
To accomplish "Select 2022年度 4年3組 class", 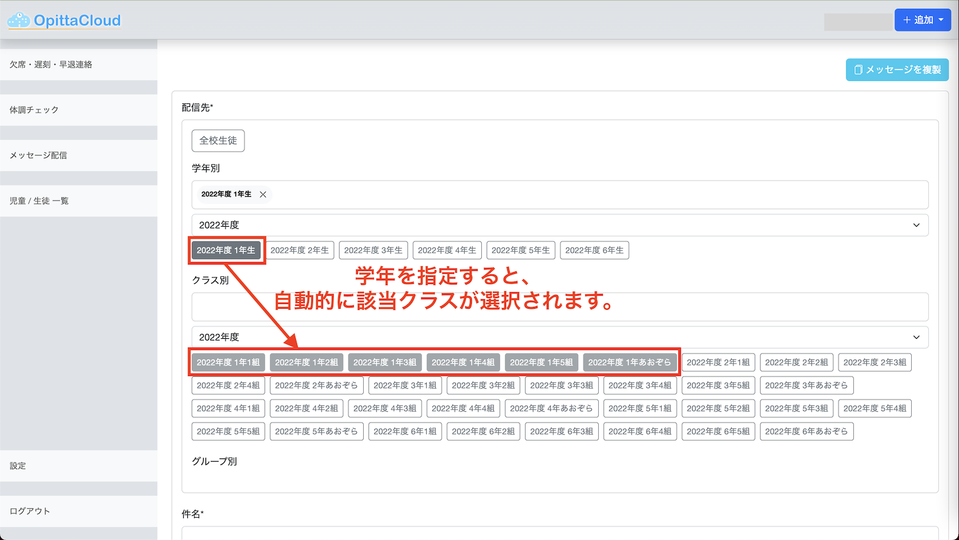I will (384, 408).
